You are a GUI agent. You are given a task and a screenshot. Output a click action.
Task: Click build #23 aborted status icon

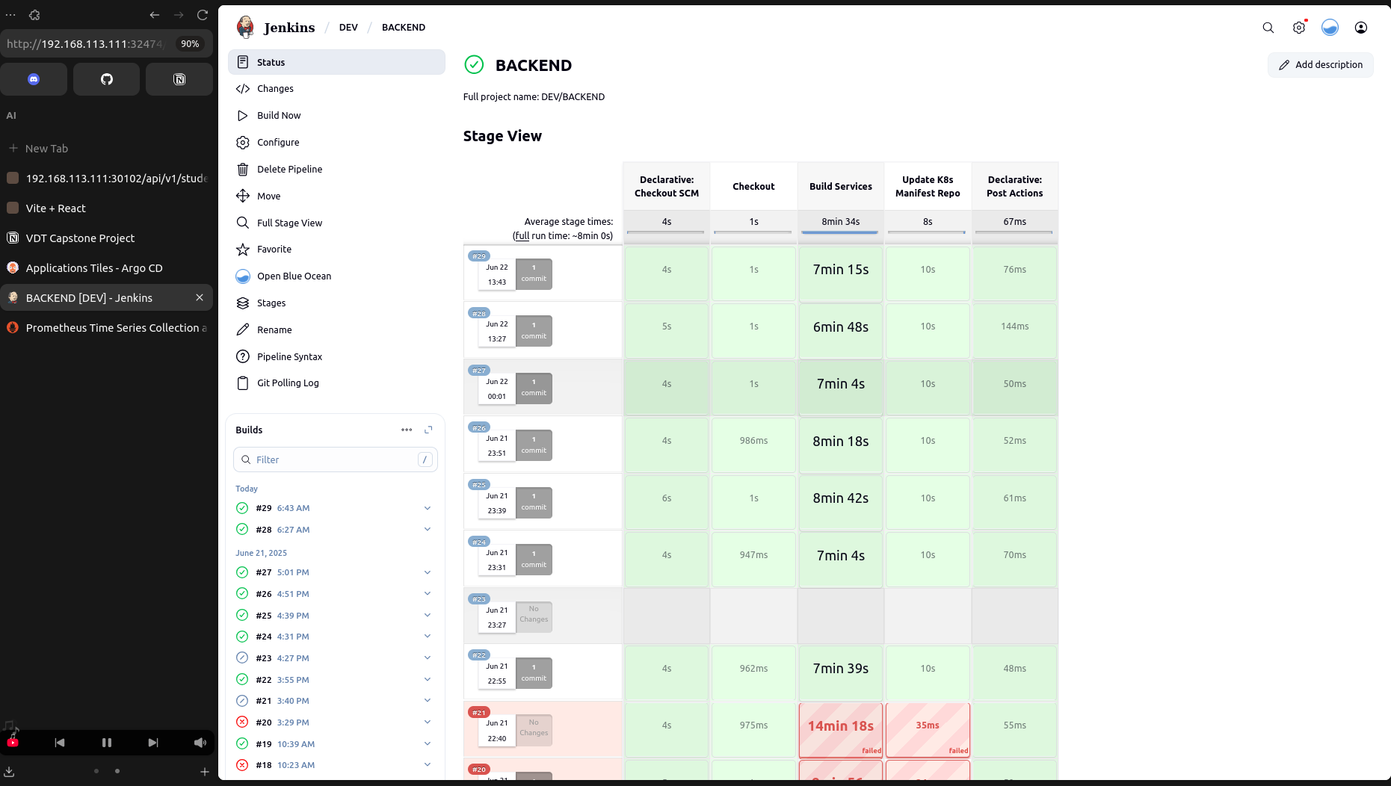point(242,658)
